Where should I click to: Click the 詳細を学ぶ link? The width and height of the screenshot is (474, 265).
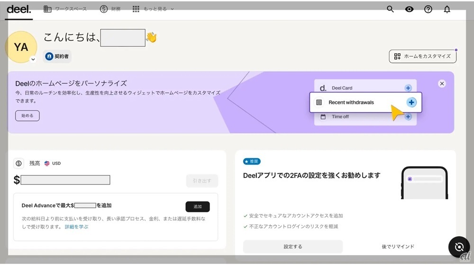pyautogui.click(x=76, y=227)
